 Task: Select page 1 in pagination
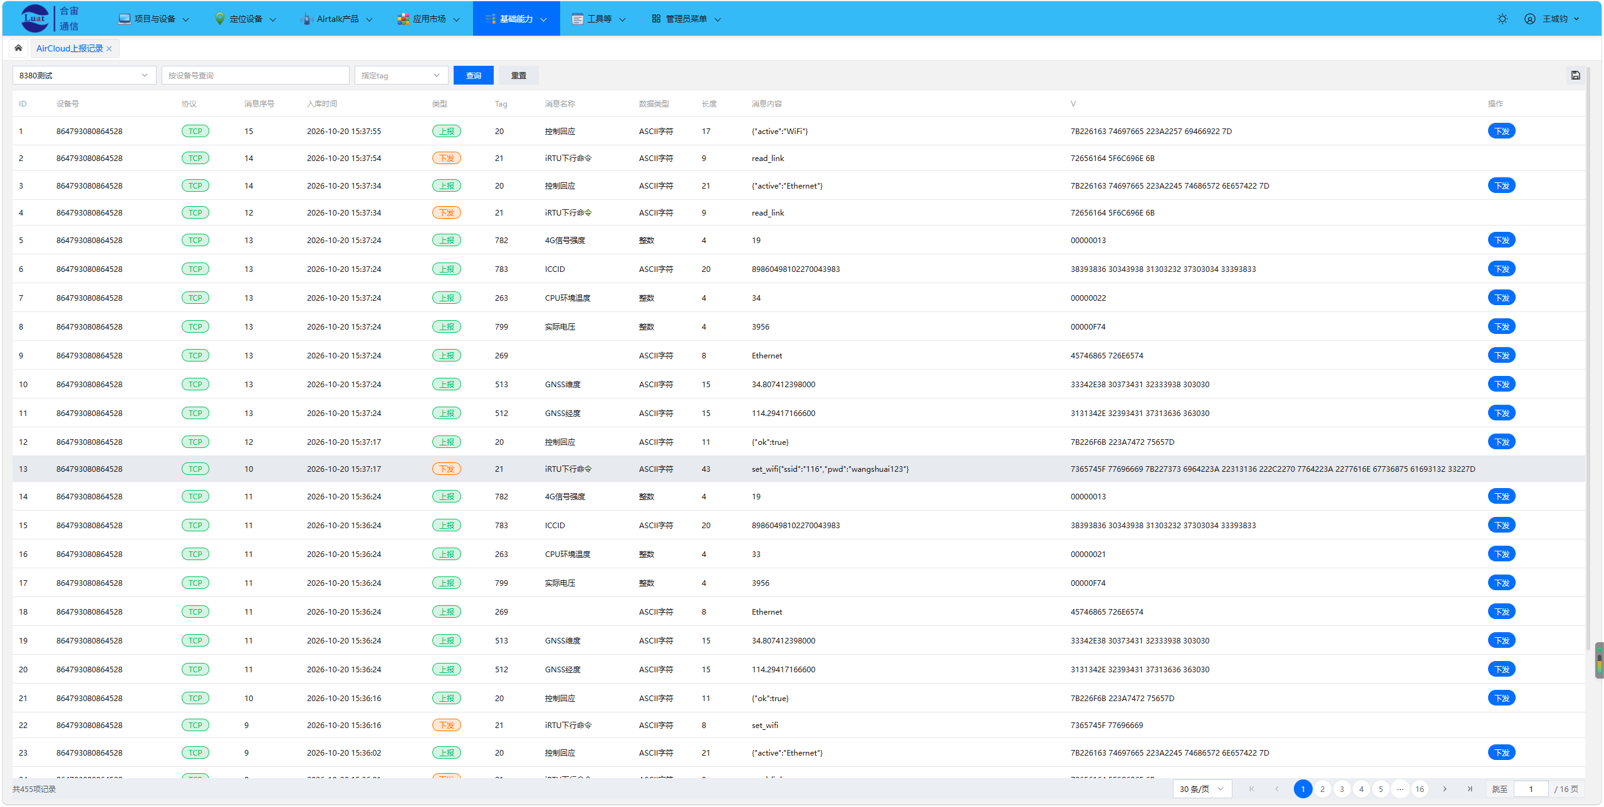1303,789
